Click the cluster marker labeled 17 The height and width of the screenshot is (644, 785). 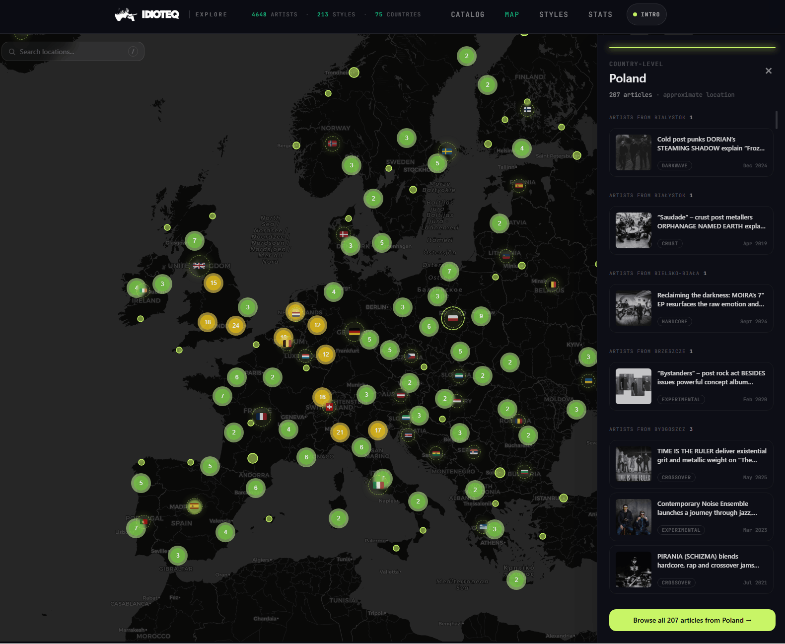point(378,430)
